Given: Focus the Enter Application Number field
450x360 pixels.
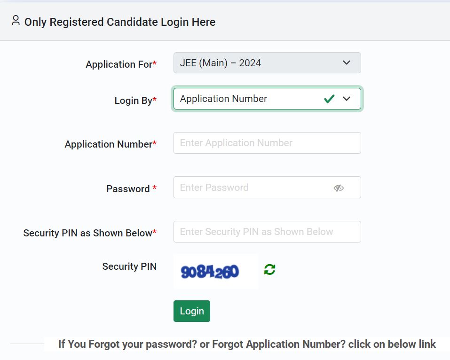Looking at the screenshot, I should 267,143.
